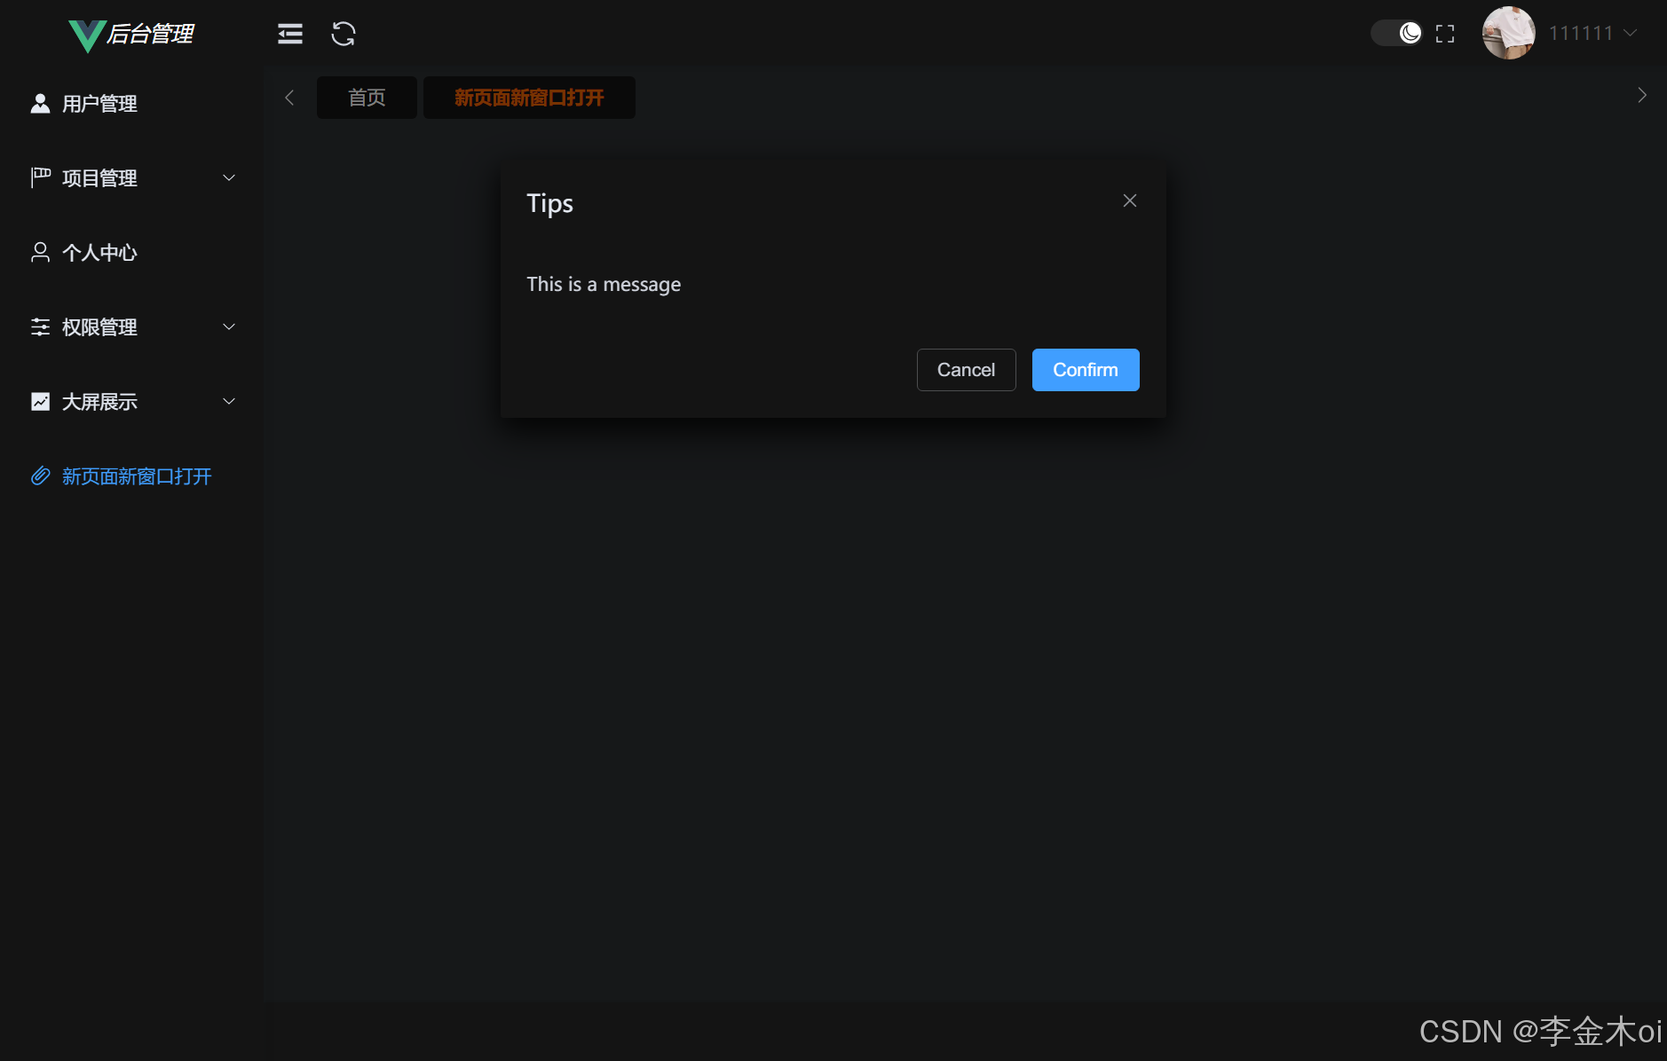
Task: Collapse the sidebar menu
Action: click(290, 34)
